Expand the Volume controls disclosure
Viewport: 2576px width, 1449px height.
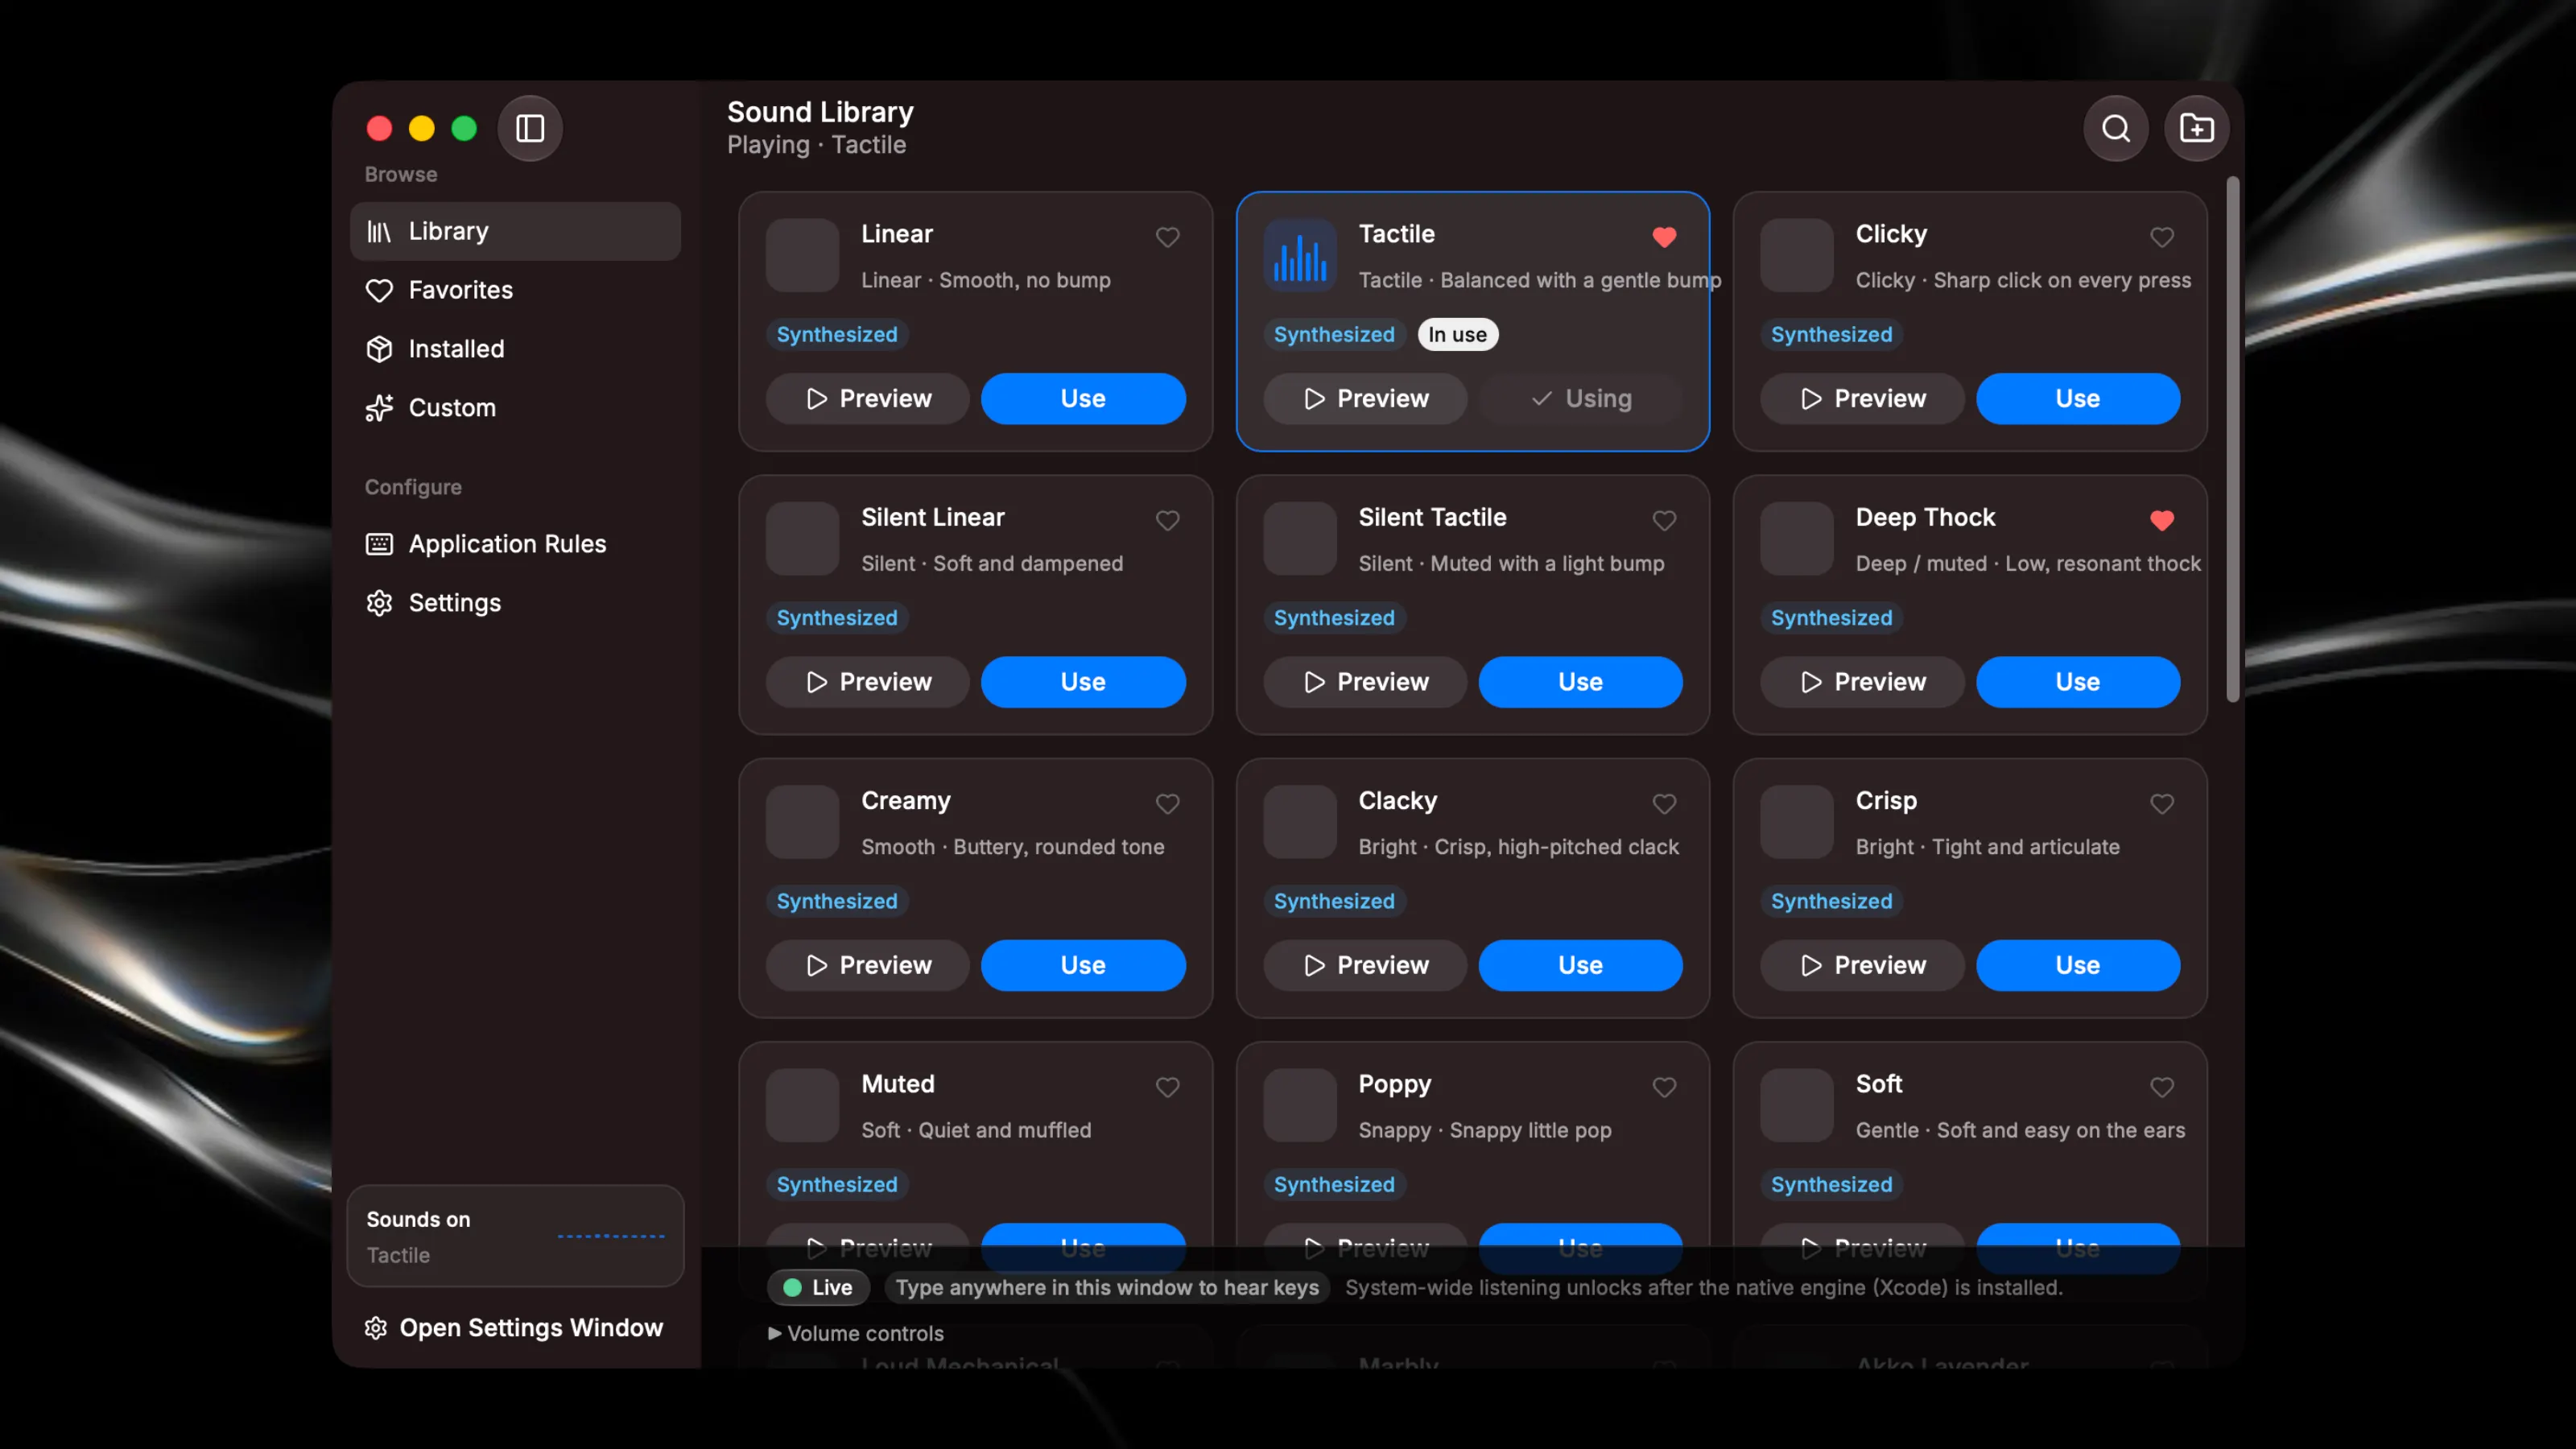856,1333
